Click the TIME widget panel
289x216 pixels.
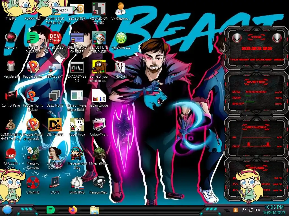coord(256,48)
